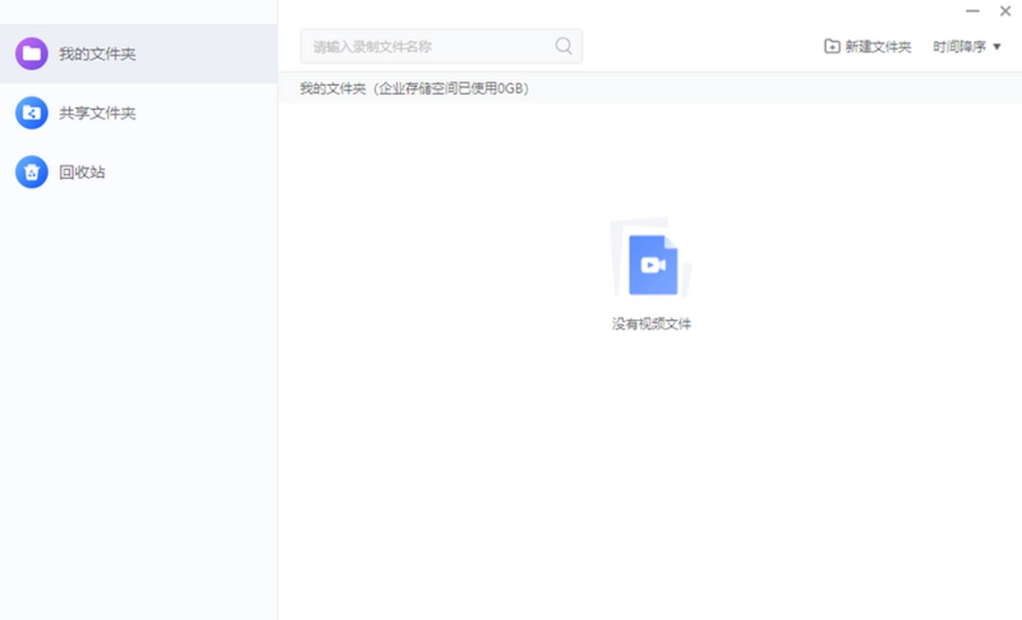Click the storage usage text showing 0GB
Viewport: 1022px width, 620px height.
(449, 87)
